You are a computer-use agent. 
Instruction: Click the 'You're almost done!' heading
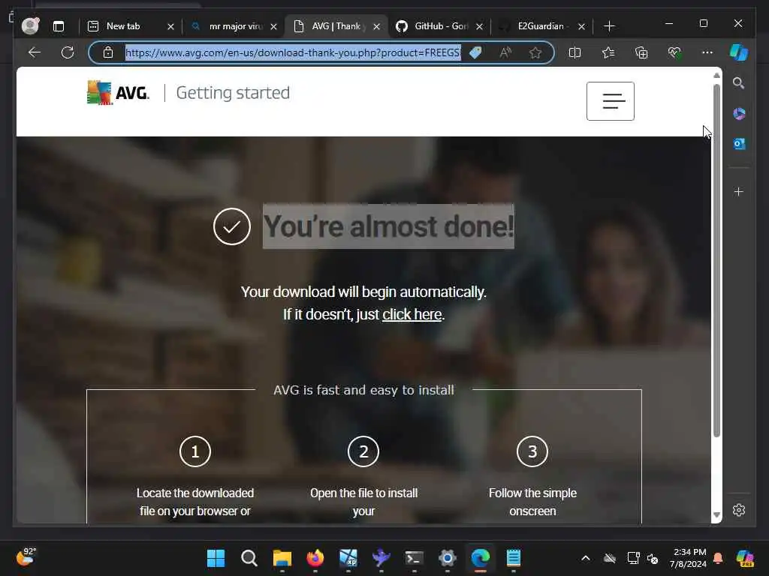coord(388,226)
